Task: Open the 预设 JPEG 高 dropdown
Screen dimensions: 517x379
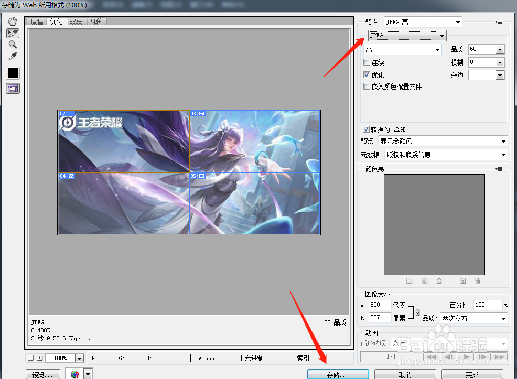Action: [423, 22]
